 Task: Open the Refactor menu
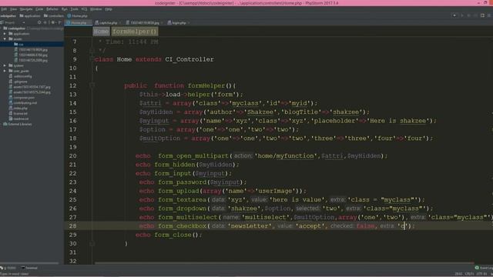(52, 9)
